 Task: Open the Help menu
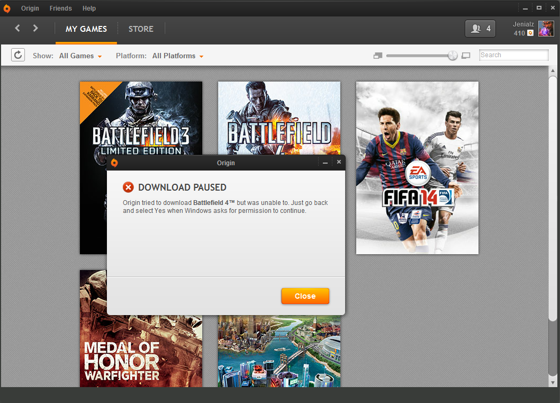(x=89, y=8)
